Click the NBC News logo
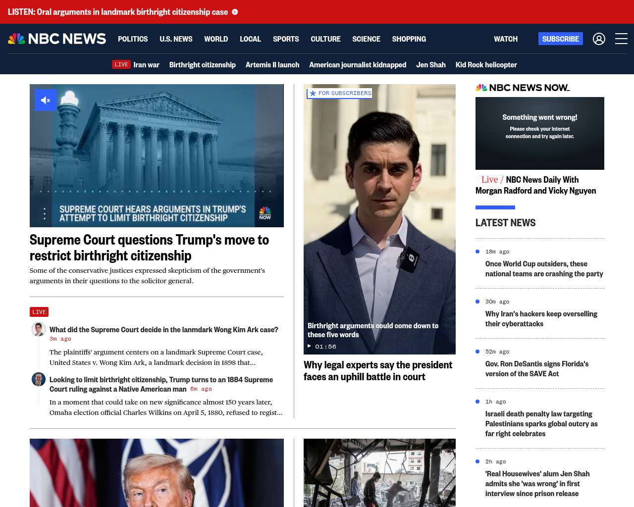This screenshot has height=507, width=634. tap(57, 39)
